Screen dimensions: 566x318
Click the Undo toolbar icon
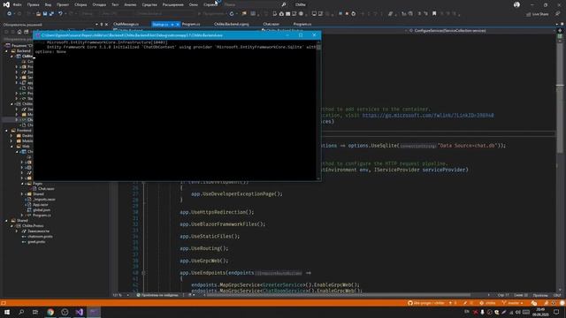[60, 14]
